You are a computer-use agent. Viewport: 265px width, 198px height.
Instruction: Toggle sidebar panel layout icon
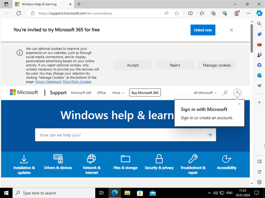tap(259, 162)
